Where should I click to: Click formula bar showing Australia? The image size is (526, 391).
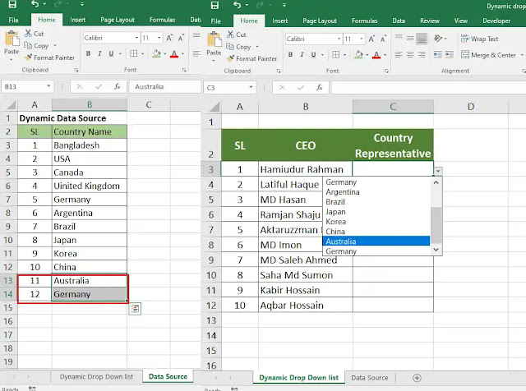tap(164, 86)
